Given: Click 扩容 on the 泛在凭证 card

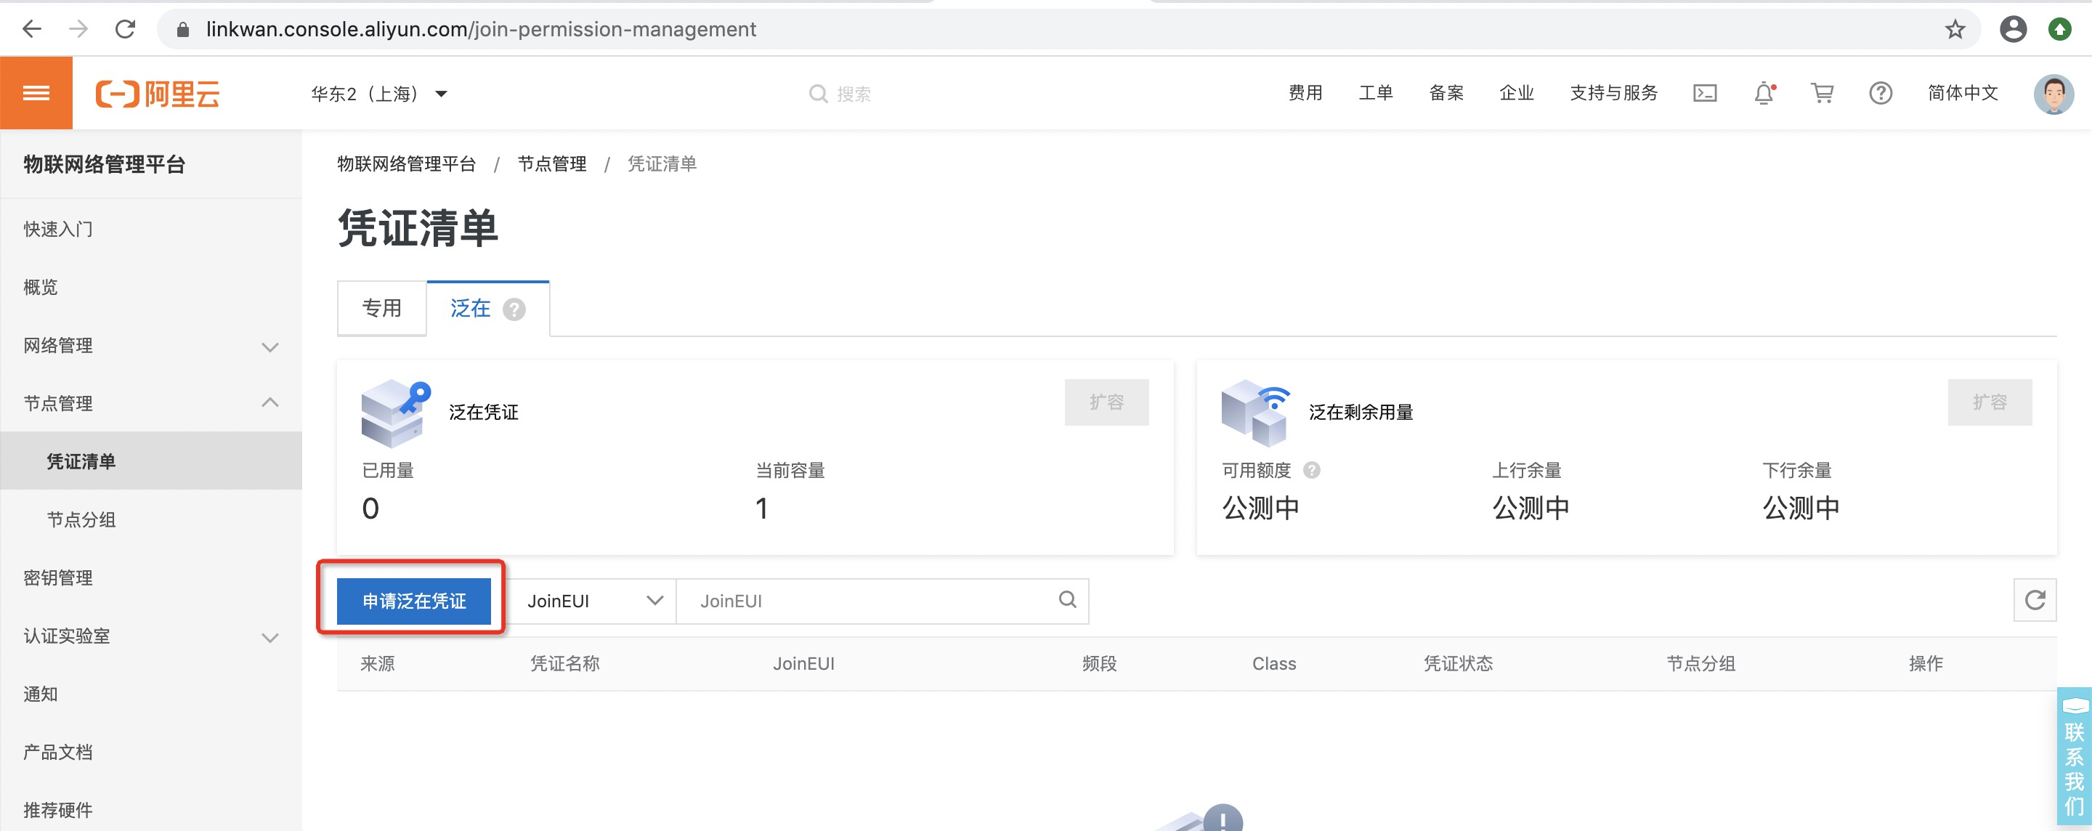Looking at the screenshot, I should (x=1106, y=401).
